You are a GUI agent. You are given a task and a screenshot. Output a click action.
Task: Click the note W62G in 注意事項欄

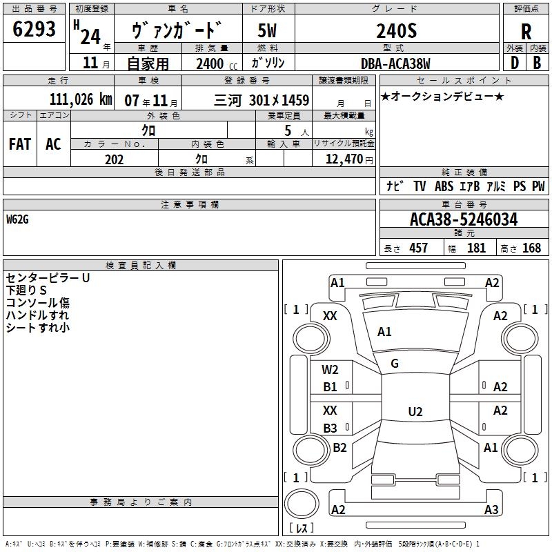17,219
